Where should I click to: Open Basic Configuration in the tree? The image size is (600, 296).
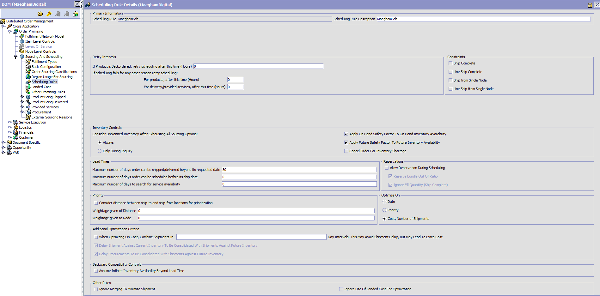46,67
